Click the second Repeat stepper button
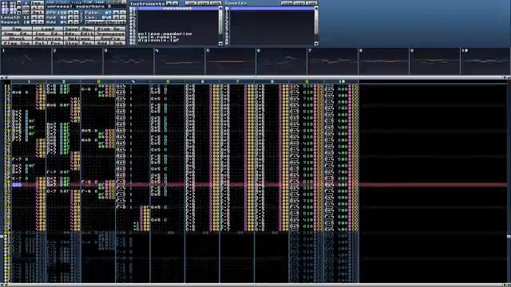Image resolution: width=511 pixels, height=287 pixels. 41,22
